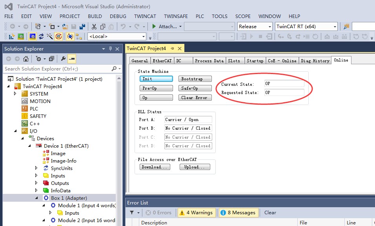
Task: Select Device 1 (EtherCAT) in tree
Action: point(66,146)
